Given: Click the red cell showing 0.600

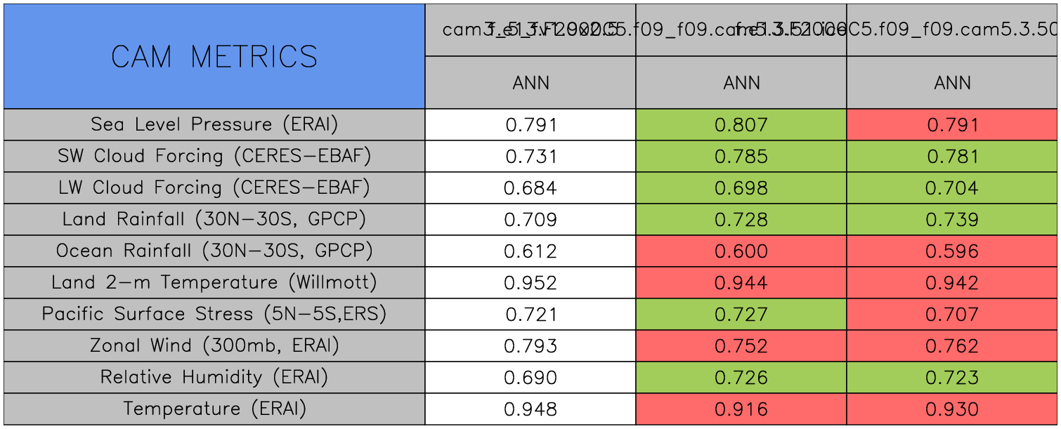Looking at the screenshot, I should pyautogui.click(x=741, y=251).
